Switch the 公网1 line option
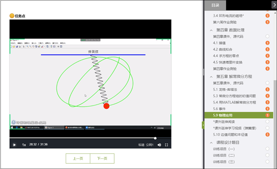 point(150,145)
